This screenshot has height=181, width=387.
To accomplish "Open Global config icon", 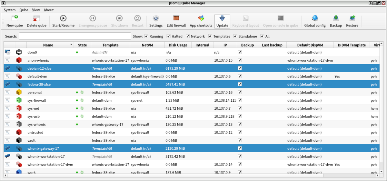I will [315, 18].
